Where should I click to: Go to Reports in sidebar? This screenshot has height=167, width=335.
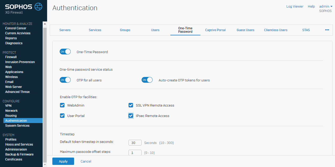[11, 38]
